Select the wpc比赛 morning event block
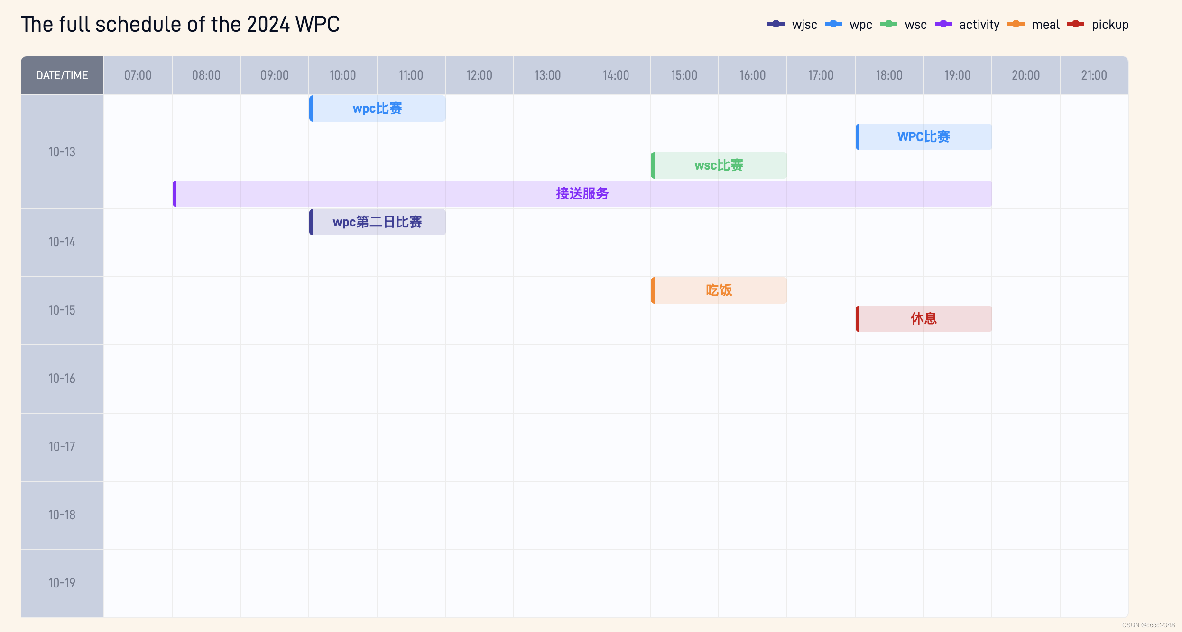1182x632 pixels. [x=377, y=108]
